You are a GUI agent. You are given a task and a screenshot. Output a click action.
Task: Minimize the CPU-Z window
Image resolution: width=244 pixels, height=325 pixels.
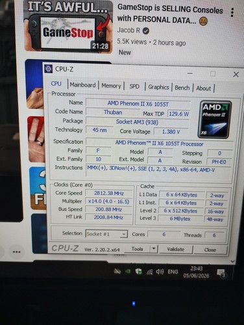pos(190,73)
